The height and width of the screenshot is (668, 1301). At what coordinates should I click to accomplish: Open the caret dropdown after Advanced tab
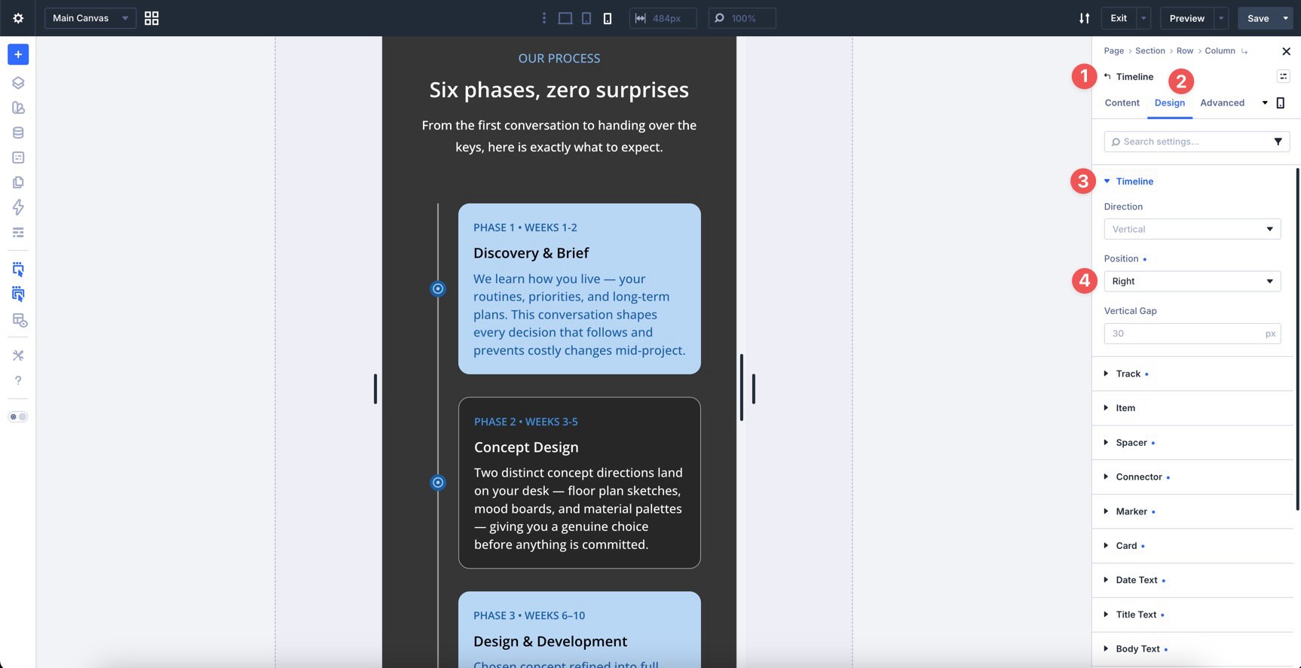pyautogui.click(x=1265, y=103)
